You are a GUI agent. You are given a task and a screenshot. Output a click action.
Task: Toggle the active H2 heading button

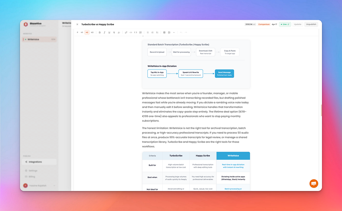point(87,32)
